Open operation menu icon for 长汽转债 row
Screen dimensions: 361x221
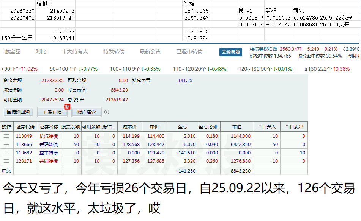(x=6, y=136)
